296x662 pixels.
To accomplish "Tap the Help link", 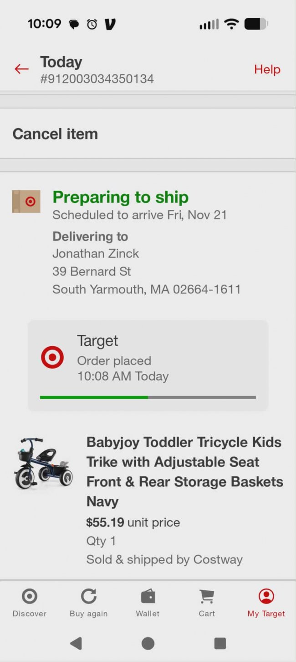I will (x=267, y=69).
